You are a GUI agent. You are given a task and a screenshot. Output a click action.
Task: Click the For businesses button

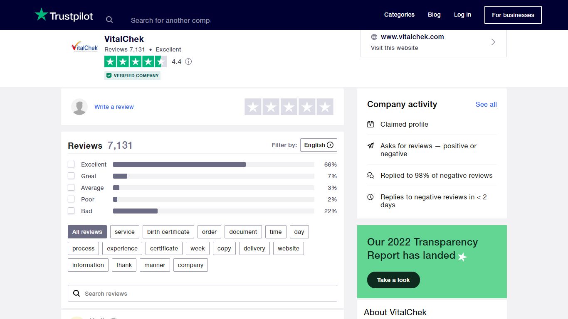click(x=513, y=15)
